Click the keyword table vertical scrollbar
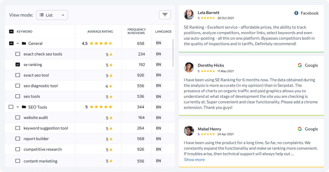This screenshot has width=329, height=172. click(x=173, y=53)
